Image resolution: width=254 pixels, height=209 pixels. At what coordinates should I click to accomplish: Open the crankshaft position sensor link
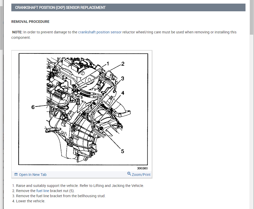(x=100, y=32)
